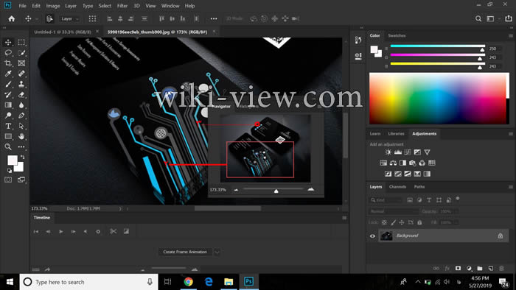Open the Layer auto-select dropdown
This screenshot has height=290, width=516.
point(70,18)
